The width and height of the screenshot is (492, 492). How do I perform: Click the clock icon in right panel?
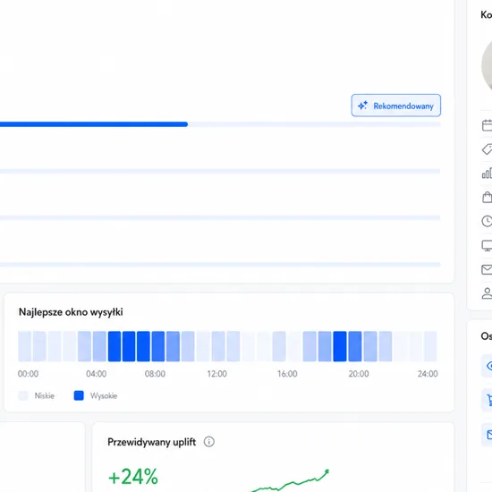click(487, 221)
